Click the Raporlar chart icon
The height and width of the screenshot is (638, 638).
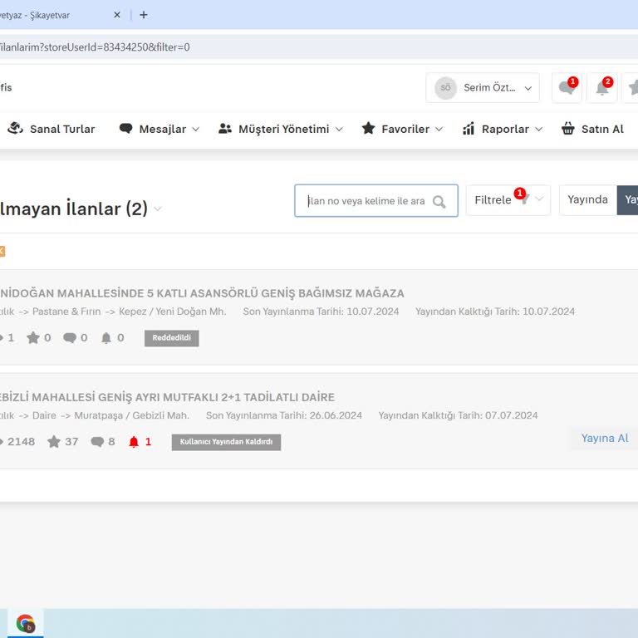469,128
